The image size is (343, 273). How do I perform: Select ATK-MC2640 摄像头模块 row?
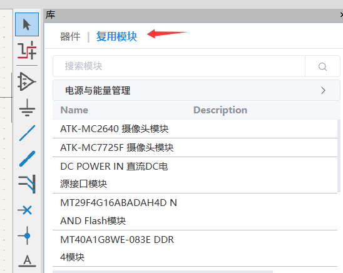tap(195, 128)
